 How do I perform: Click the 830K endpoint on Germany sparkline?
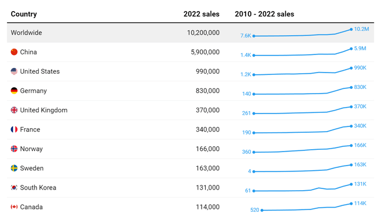click(351, 87)
